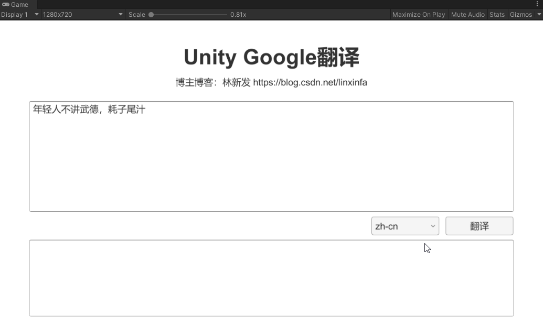The width and height of the screenshot is (543, 326).
Task: Enable Mute Audio
Action: 467,15
